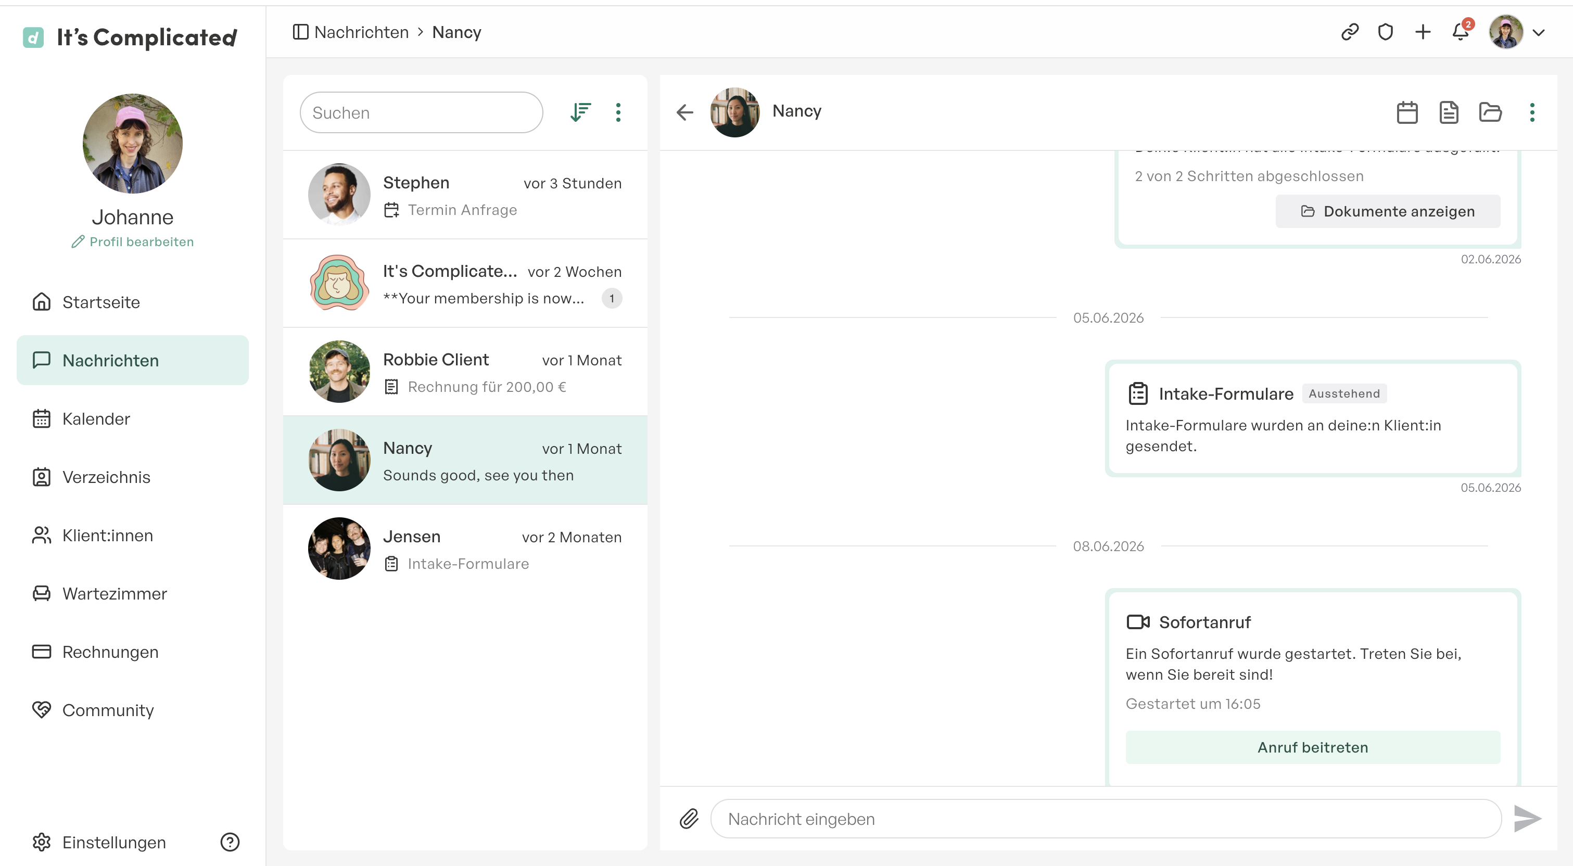Open Rechnungen in the sidebar

133,652
